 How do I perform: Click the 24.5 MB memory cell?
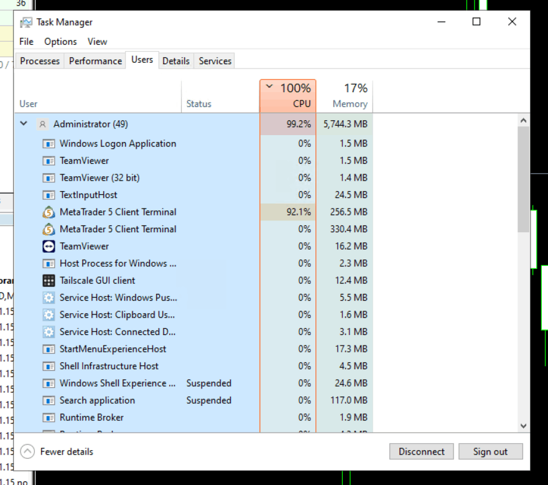click(x=345, y=195)
